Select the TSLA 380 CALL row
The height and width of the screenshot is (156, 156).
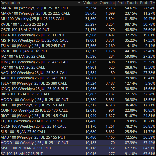pyautogui.click(x=78, y=83)
